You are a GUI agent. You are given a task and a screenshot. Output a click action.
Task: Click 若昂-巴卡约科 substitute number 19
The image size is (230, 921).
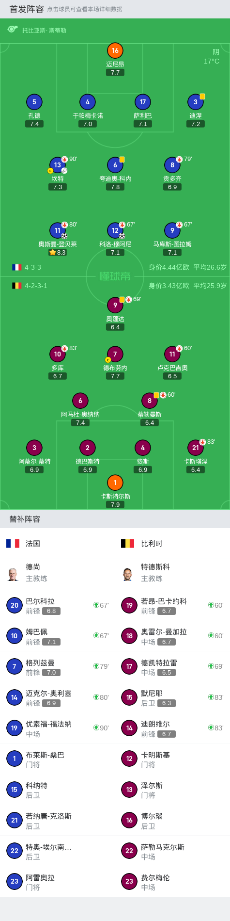[172, 605]
